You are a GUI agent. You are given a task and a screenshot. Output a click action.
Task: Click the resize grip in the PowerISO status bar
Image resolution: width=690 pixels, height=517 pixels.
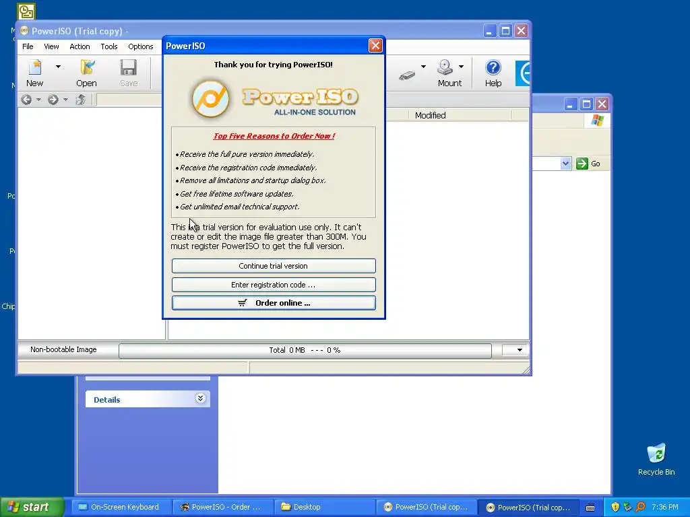(526, 370)
